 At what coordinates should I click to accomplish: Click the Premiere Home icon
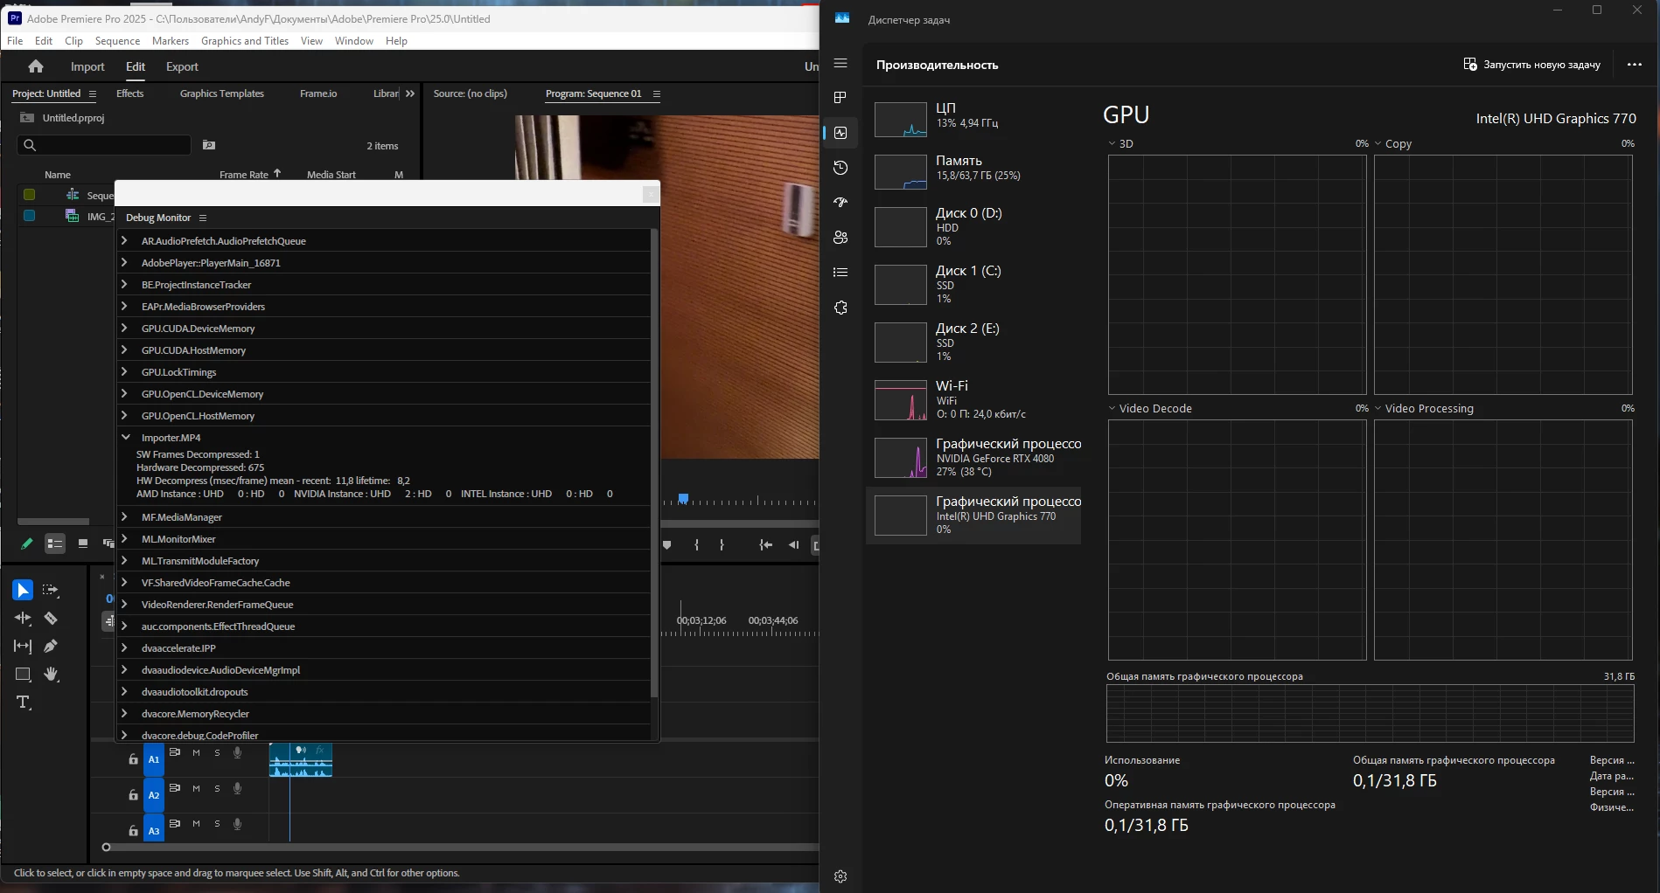point(36,66)
